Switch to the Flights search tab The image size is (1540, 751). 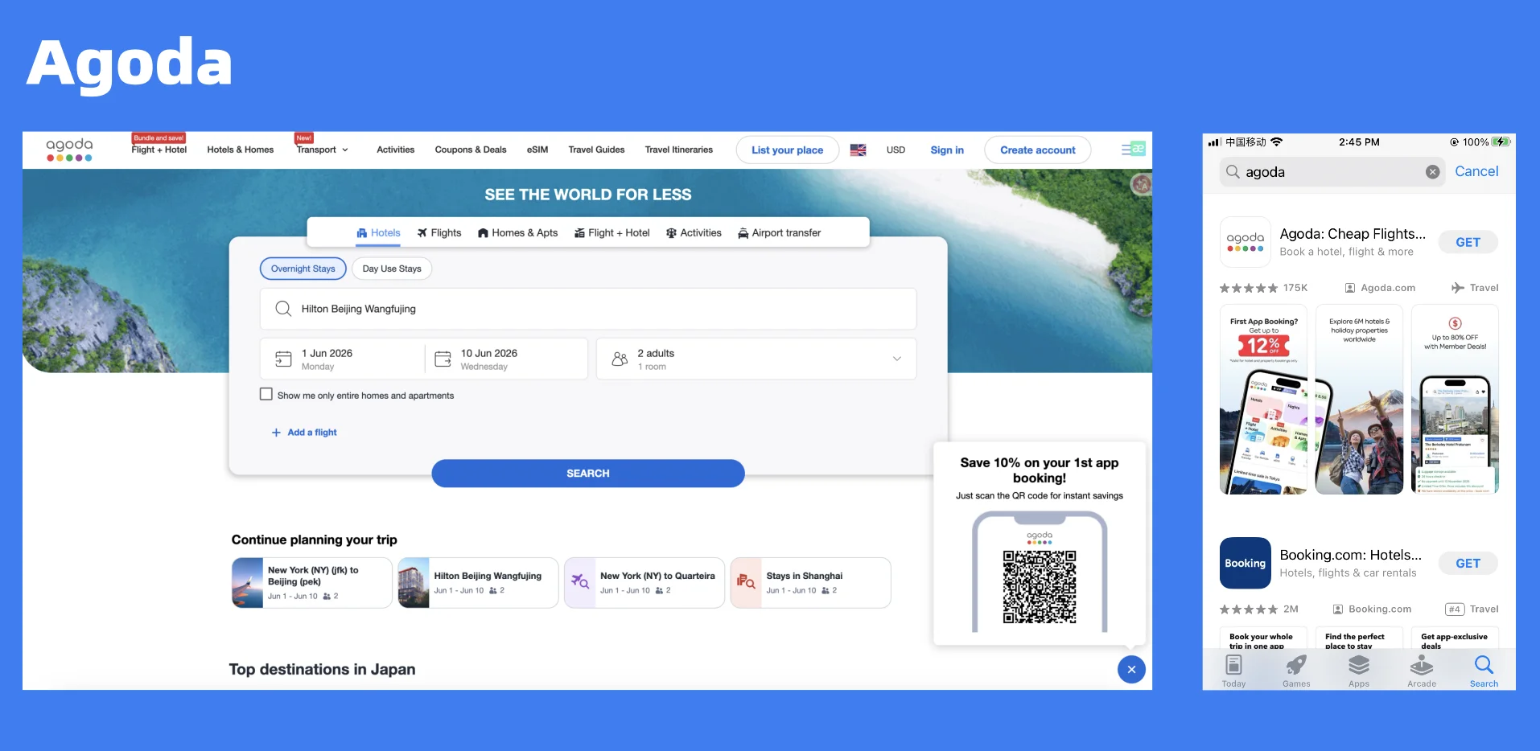[x=439, y=233]
